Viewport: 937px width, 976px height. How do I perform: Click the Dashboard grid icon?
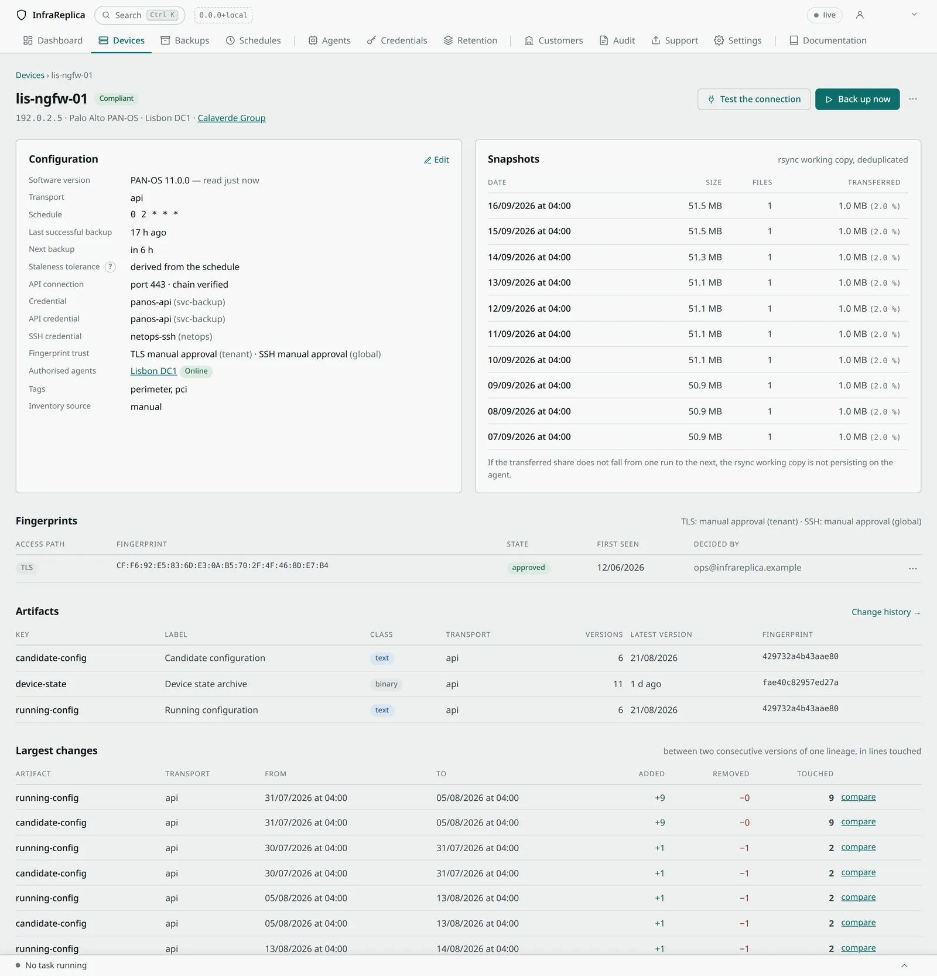point(28,40)
